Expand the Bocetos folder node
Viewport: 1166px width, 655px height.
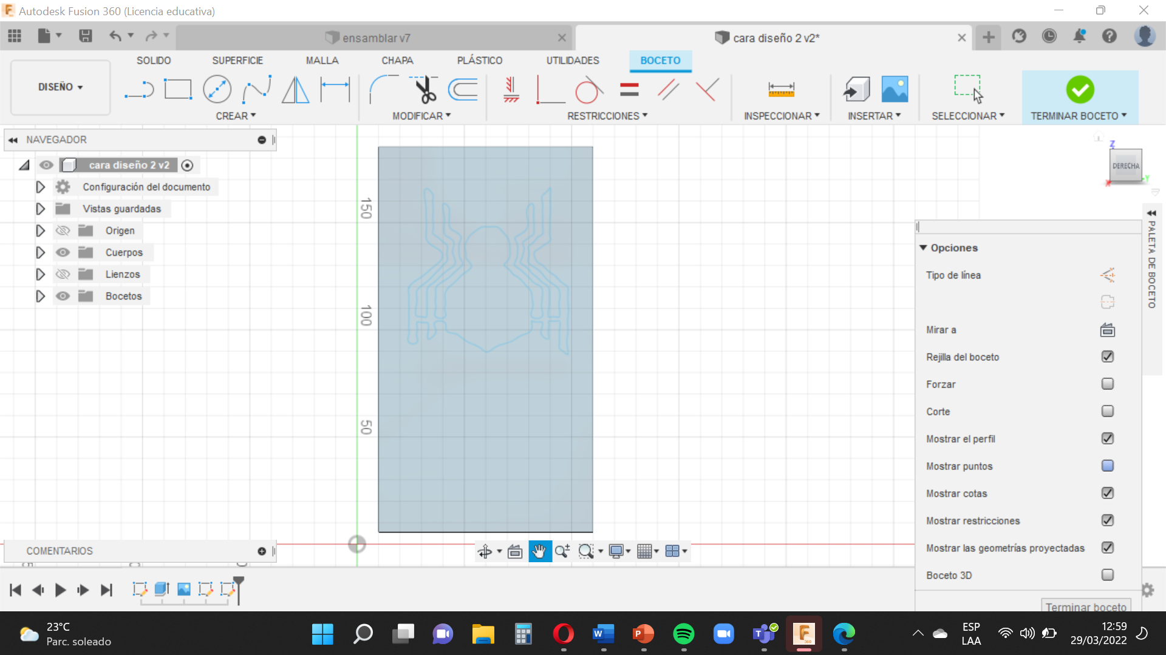[x=40, y=296]
